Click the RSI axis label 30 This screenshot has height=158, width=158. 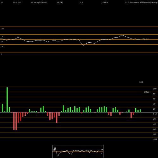2,46
